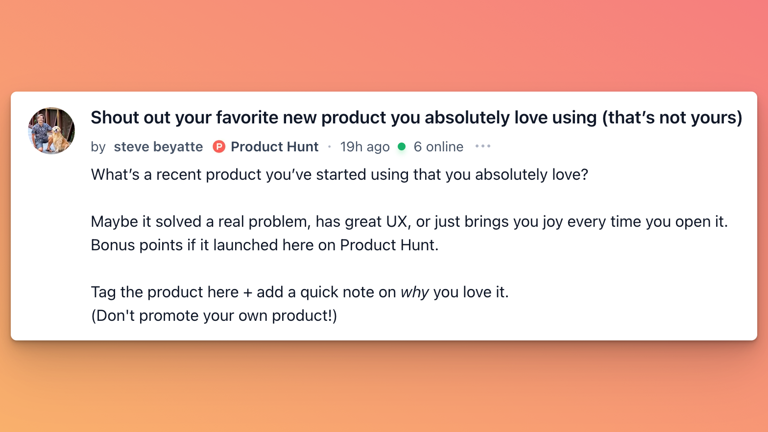This screenshot has width=768, height=432.
Task: Click the green online status dot
Action: 402,146
